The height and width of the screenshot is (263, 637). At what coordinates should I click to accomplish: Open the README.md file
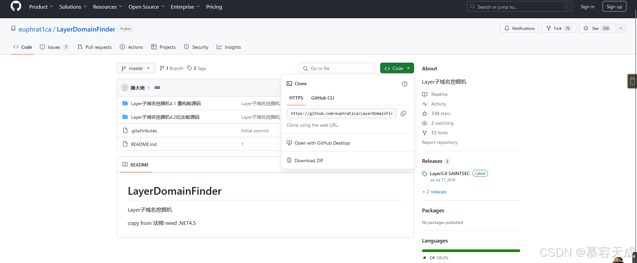click(144, 144)
